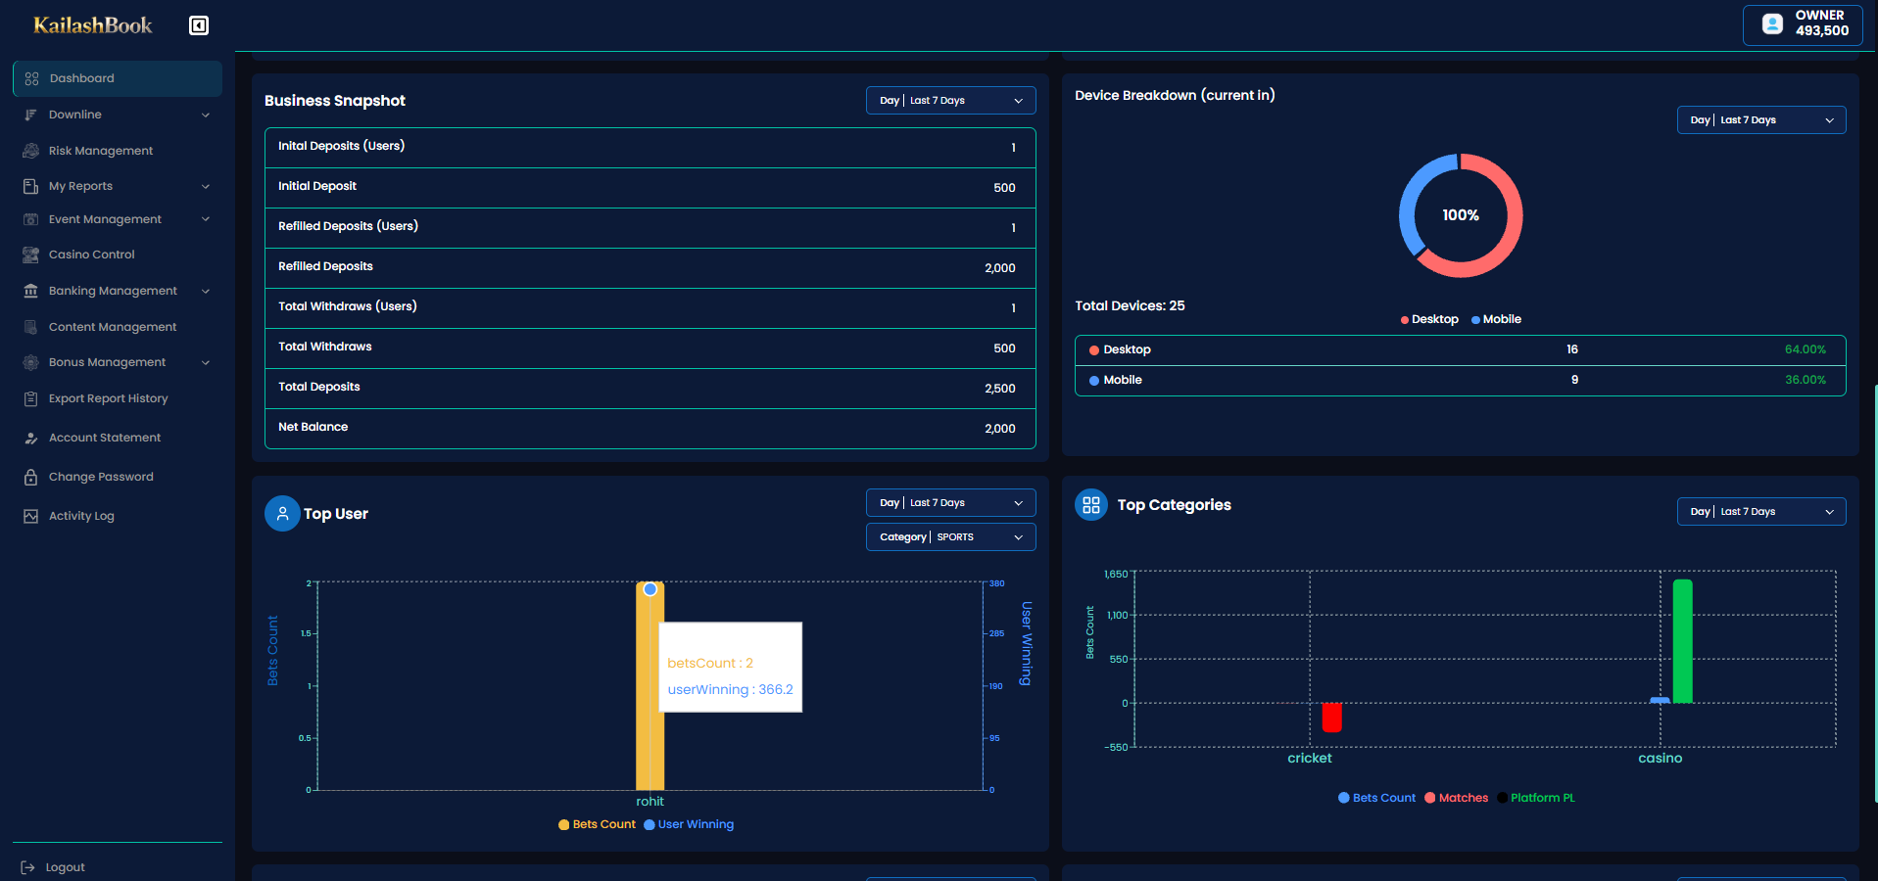Click the Casino Control icon
This screenshot has width=1878, height=881.
point(30,255)
